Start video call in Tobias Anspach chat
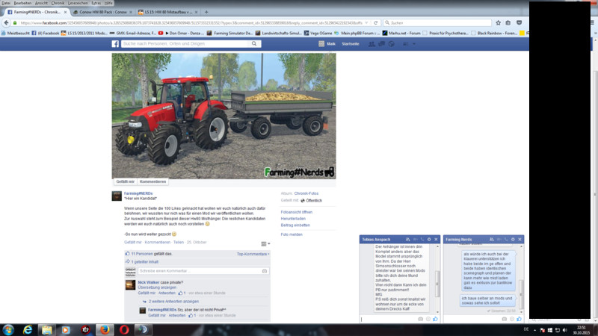 click(415, 239)
